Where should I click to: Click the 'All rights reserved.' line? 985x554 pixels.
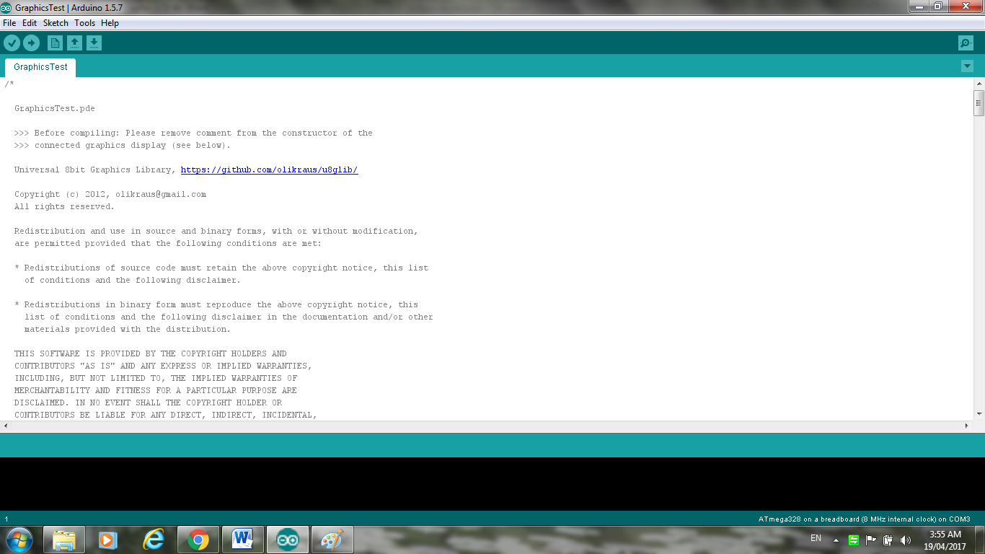pyautogui.click(x=64, y=207)
